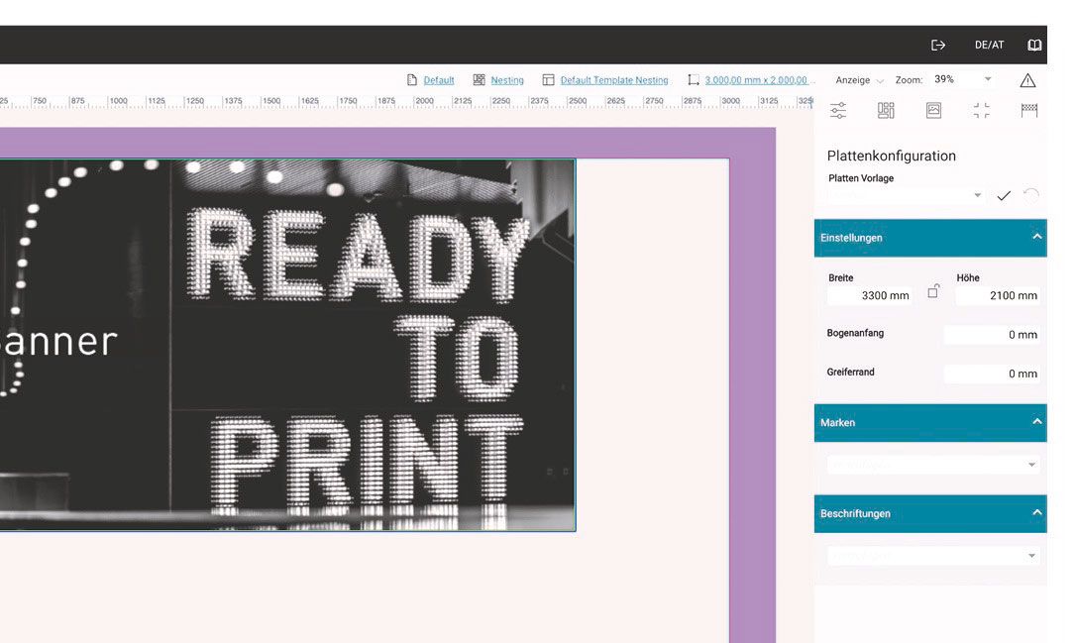
Task: Open the manual book icon
Action: 1034,46
